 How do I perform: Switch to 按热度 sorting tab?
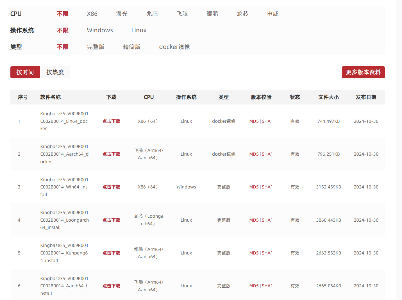point(55,72)
